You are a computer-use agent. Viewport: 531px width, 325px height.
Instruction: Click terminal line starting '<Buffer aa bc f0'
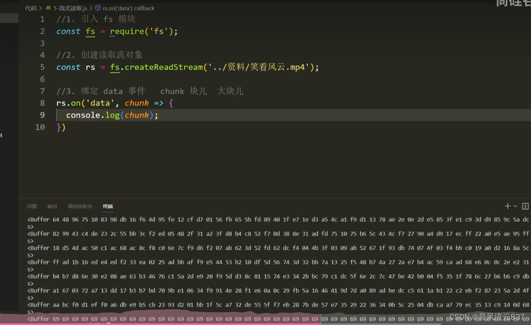click(x=278, y=305)
